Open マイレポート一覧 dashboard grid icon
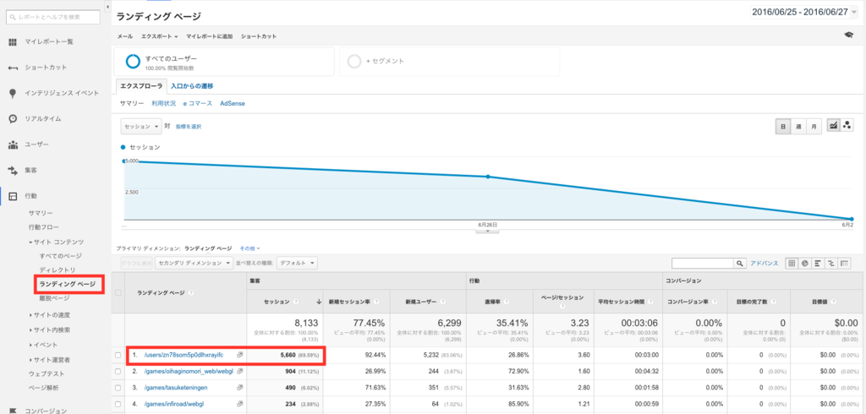The width and height of the screenshot is (866, 414). (13, 42)
